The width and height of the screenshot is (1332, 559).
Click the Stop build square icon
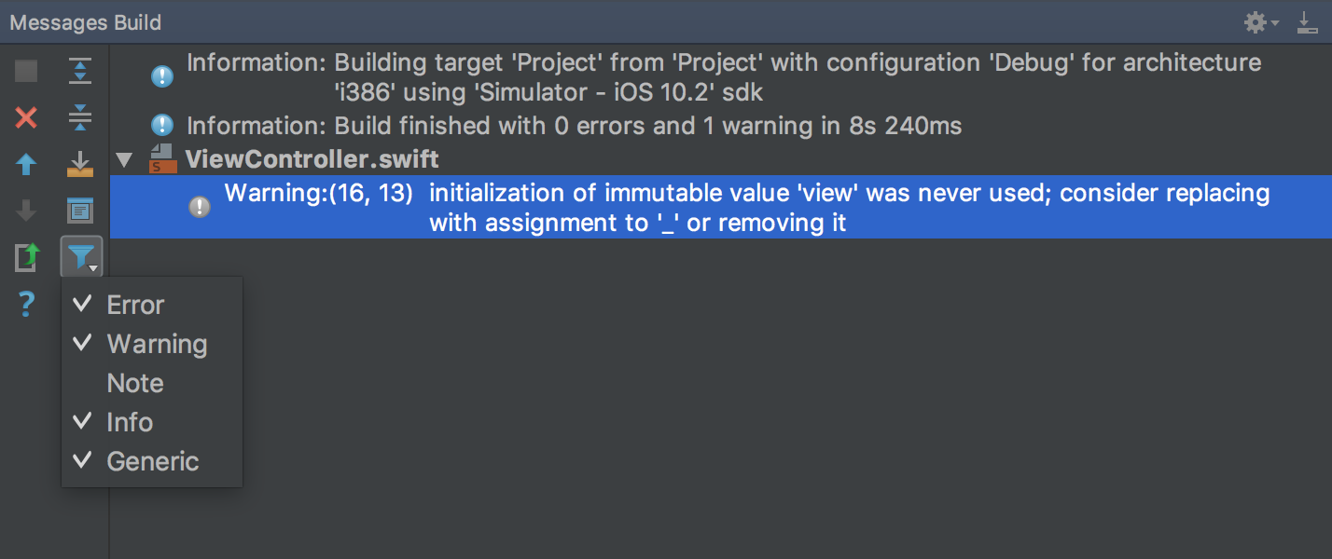pos(26,71)
